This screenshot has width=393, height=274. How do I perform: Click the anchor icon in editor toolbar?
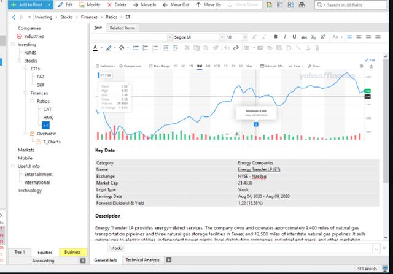coord(308,48)
